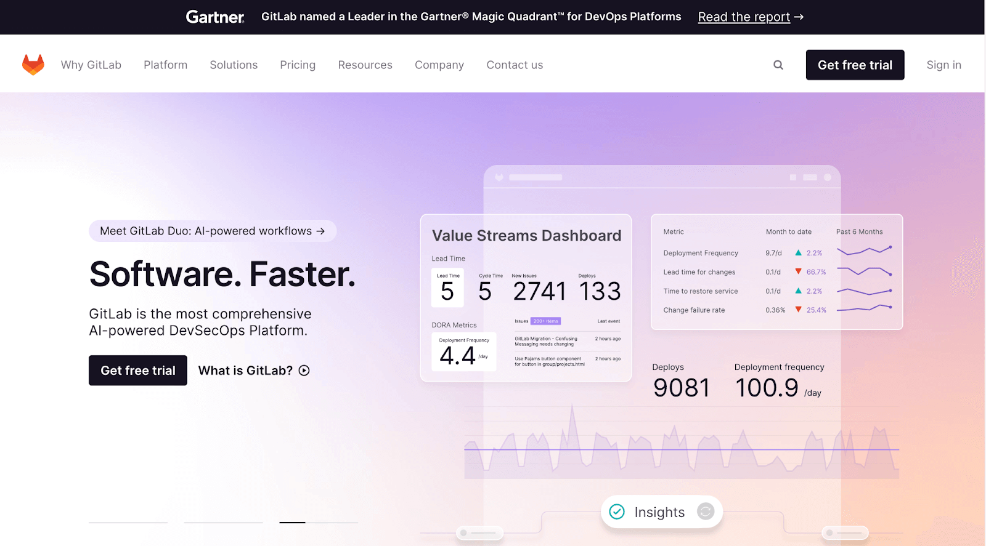Click the Value Streams Dashboard title
The height and width of the screenshot is (546, 986).
coord(526,236)
